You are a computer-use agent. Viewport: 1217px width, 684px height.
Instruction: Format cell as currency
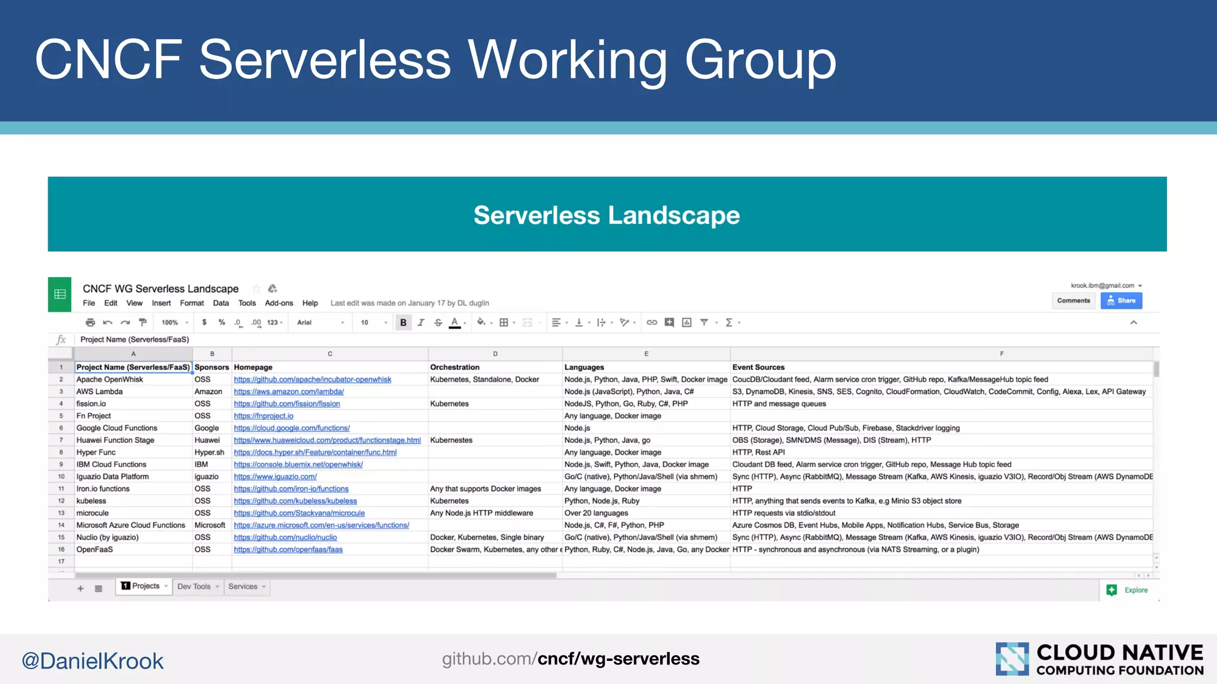click(204, 322)
